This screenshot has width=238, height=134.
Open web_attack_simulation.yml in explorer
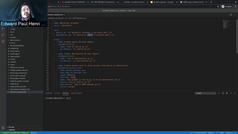20,89
